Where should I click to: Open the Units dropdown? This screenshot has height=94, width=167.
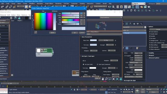coord(136,62)
